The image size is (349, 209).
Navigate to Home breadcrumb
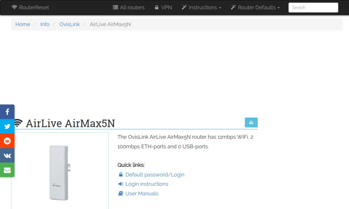23,24
